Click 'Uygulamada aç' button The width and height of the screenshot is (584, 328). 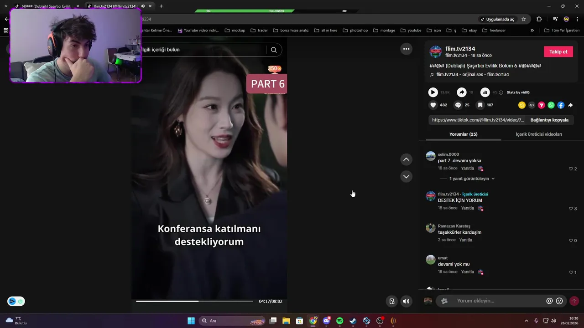[497, 19]
